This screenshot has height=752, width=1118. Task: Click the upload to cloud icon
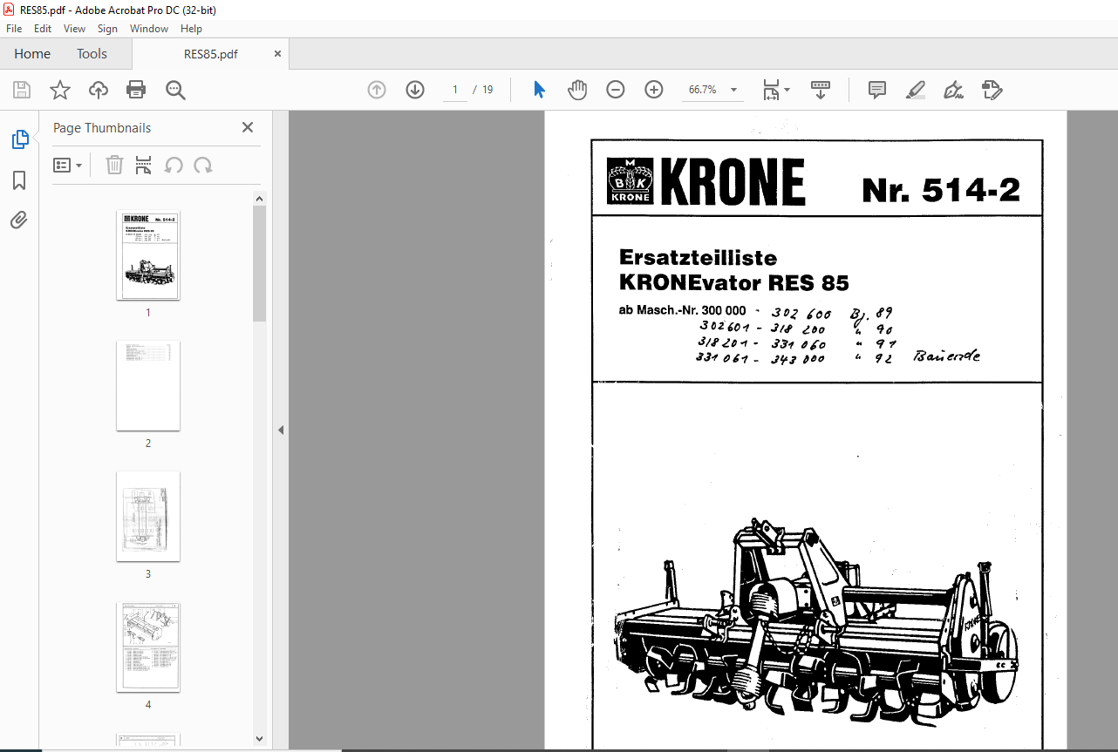pyautogui.click(x=99, y=90)
